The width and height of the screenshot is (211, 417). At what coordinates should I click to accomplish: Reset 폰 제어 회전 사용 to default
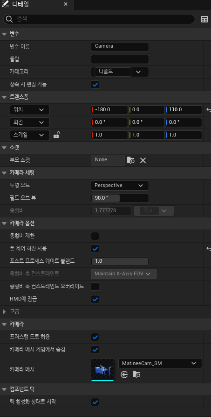point(209,248)
